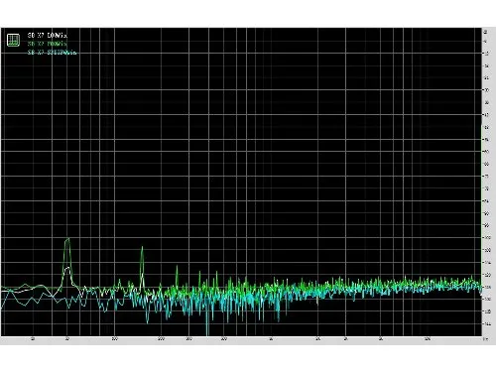This screenshot has width=496, height=372.
Task: Click the green trace at the far right edge
Action: [480, 284]
